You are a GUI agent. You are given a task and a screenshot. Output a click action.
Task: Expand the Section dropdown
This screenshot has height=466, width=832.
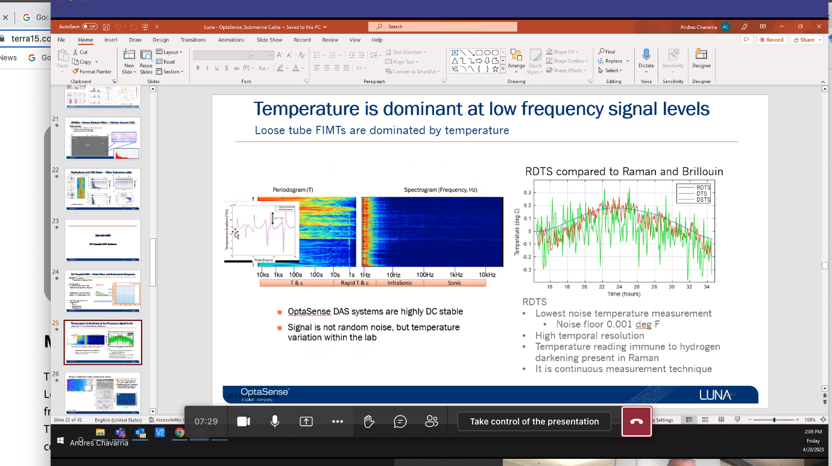[169, 72]
